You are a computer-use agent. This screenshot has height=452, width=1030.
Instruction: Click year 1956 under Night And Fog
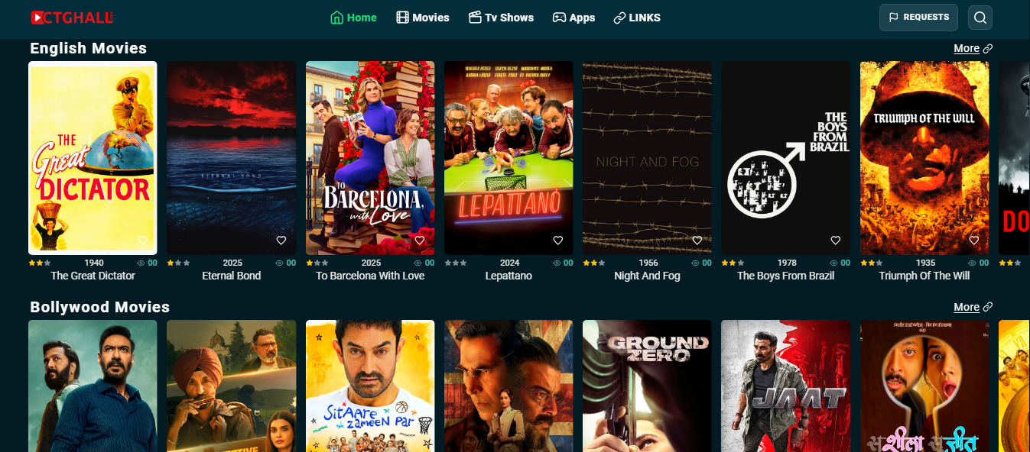click(x=648, y=263)
